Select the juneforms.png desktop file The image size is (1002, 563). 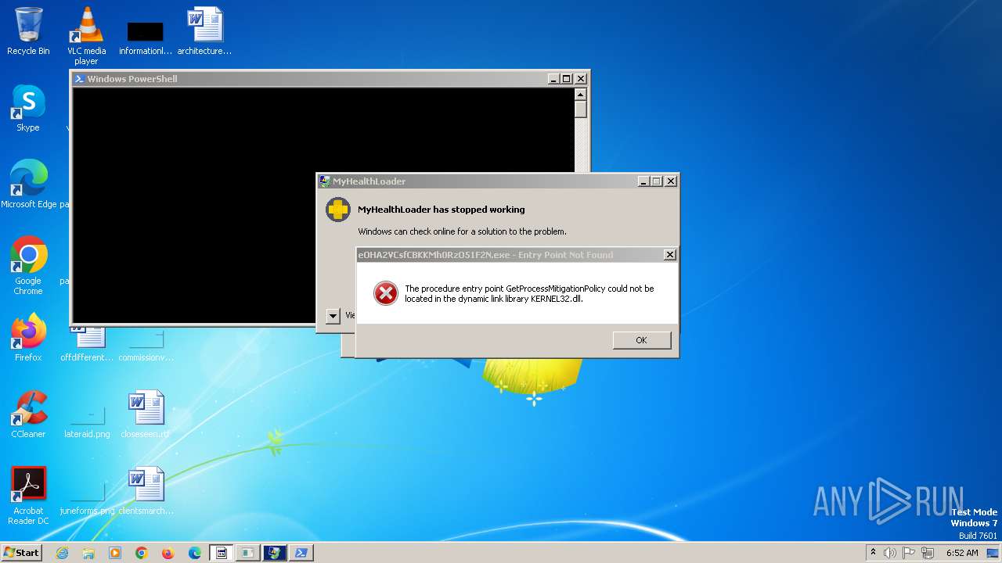(87, 497)
